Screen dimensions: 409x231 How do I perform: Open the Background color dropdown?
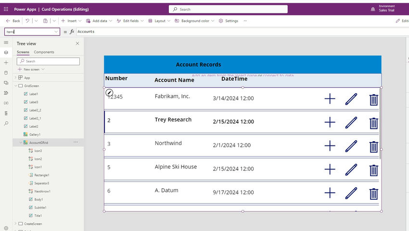(194, 21)
